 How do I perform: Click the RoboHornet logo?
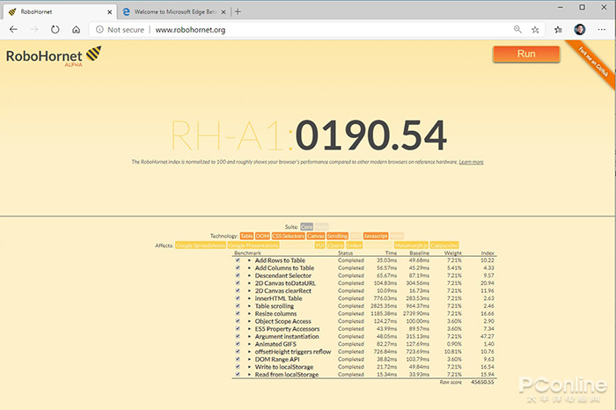tap(54, 56)
